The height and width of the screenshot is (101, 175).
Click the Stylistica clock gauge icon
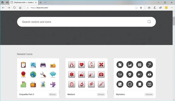130,84
